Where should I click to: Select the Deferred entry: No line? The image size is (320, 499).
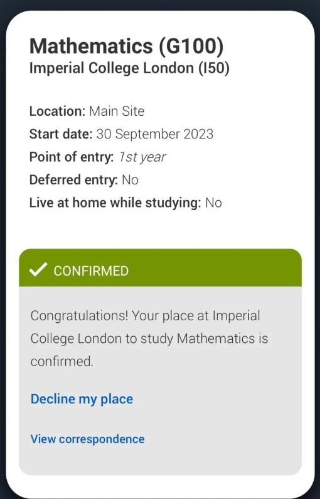[84, 180]
